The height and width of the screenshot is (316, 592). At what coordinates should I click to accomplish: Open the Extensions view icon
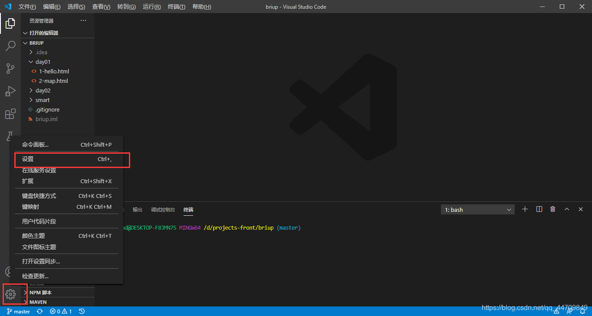click(x=10, y=114)
